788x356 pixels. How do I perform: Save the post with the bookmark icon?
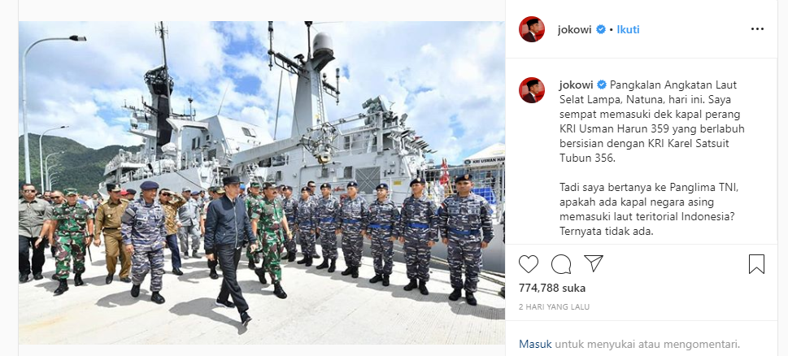pos(756,264)
